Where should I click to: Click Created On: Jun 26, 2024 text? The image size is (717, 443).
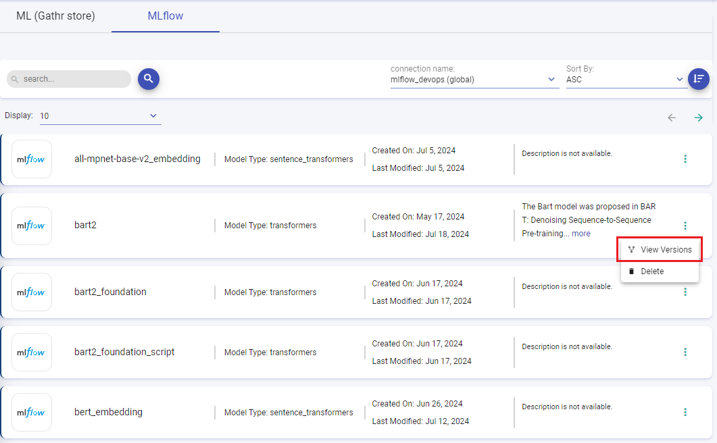[417, 404]
